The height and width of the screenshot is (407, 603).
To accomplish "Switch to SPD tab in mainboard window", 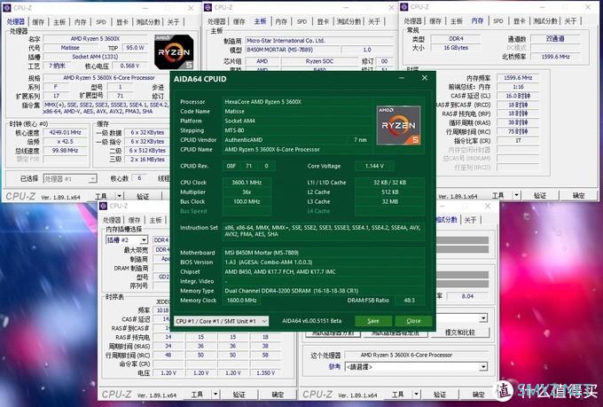I will tap(301, 21).
